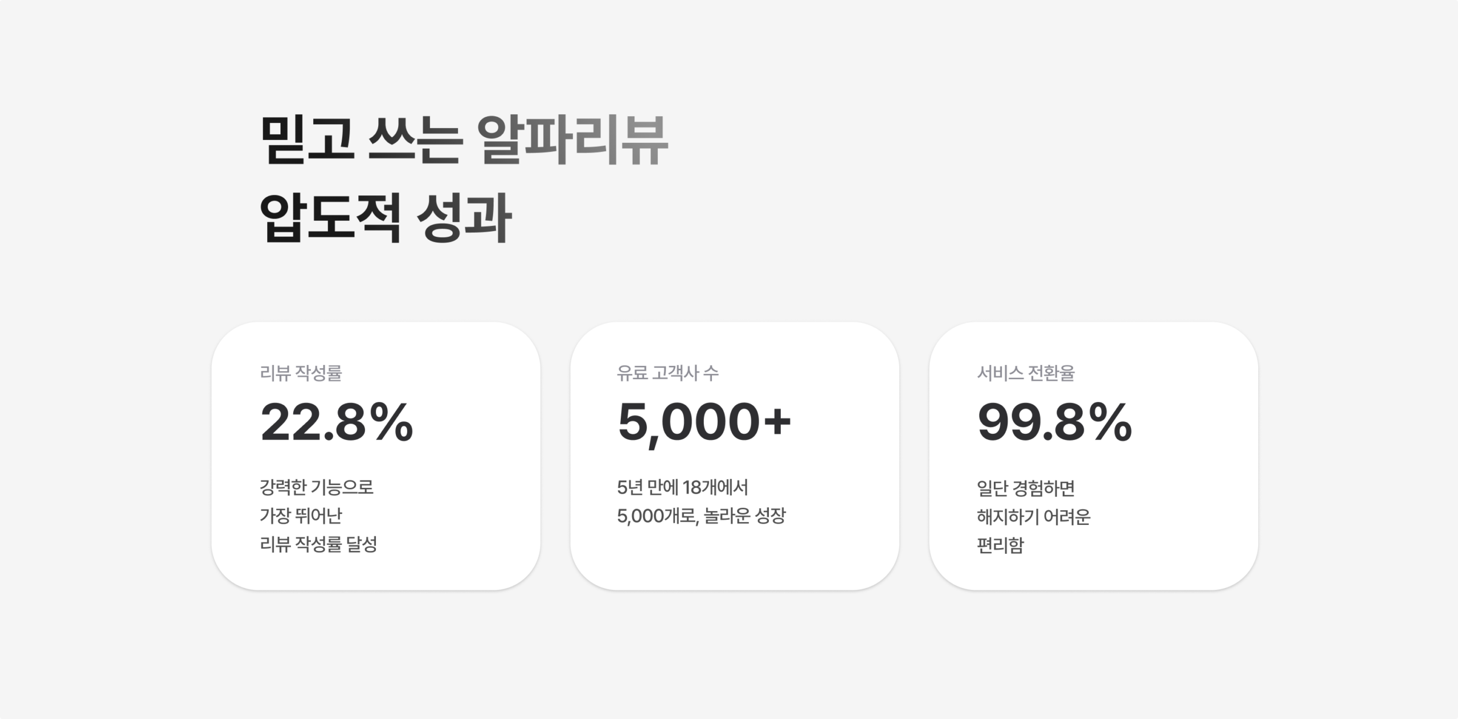Click the word 쓰는 in the headline

pos(415,140)
